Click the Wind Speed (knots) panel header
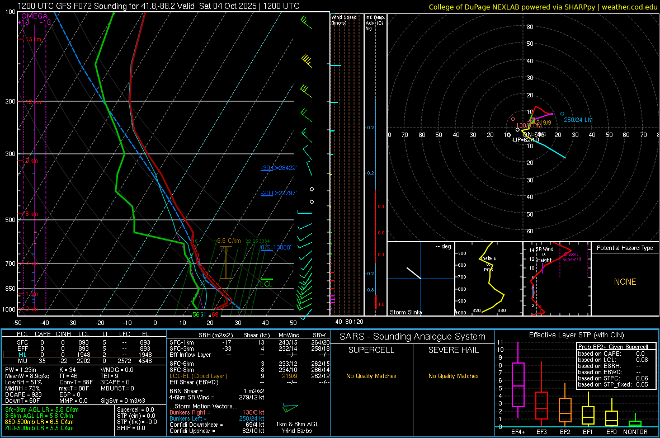This screenshot has height=438, width=660. coord(344,20)
